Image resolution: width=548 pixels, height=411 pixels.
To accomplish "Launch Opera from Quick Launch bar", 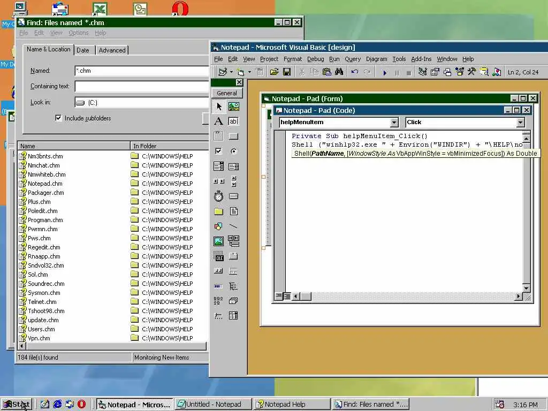I will [x=82, y=405].
